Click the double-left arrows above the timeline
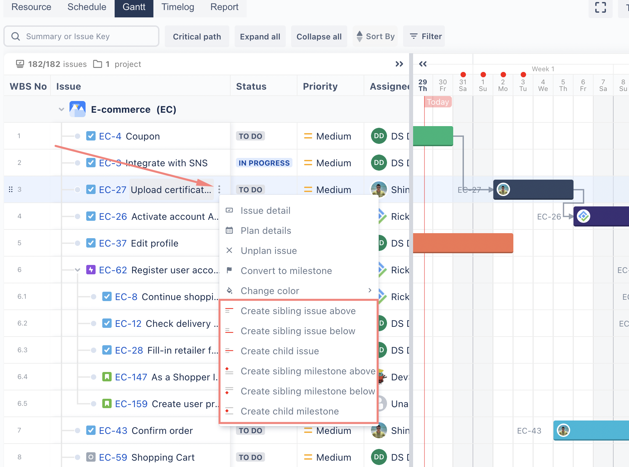 (423, 64)
